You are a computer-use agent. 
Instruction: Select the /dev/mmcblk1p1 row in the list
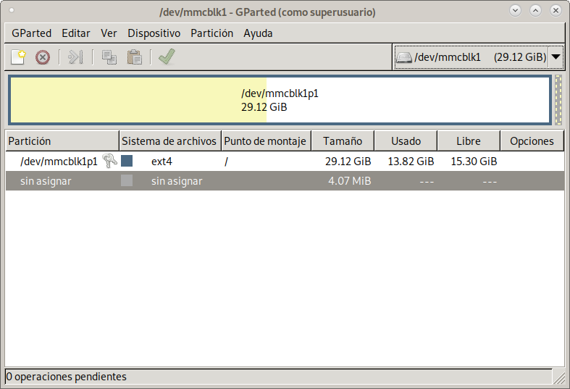tap(285, 161)
